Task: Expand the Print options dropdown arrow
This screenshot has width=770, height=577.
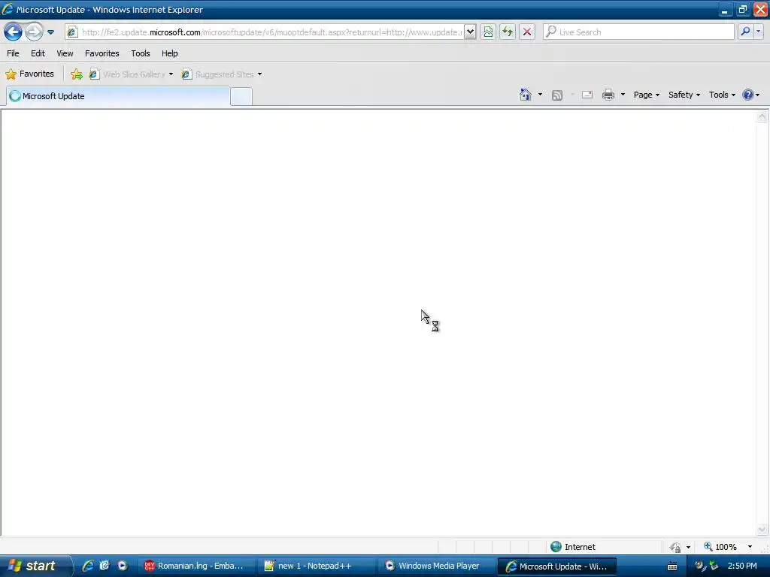Action: 623,95
